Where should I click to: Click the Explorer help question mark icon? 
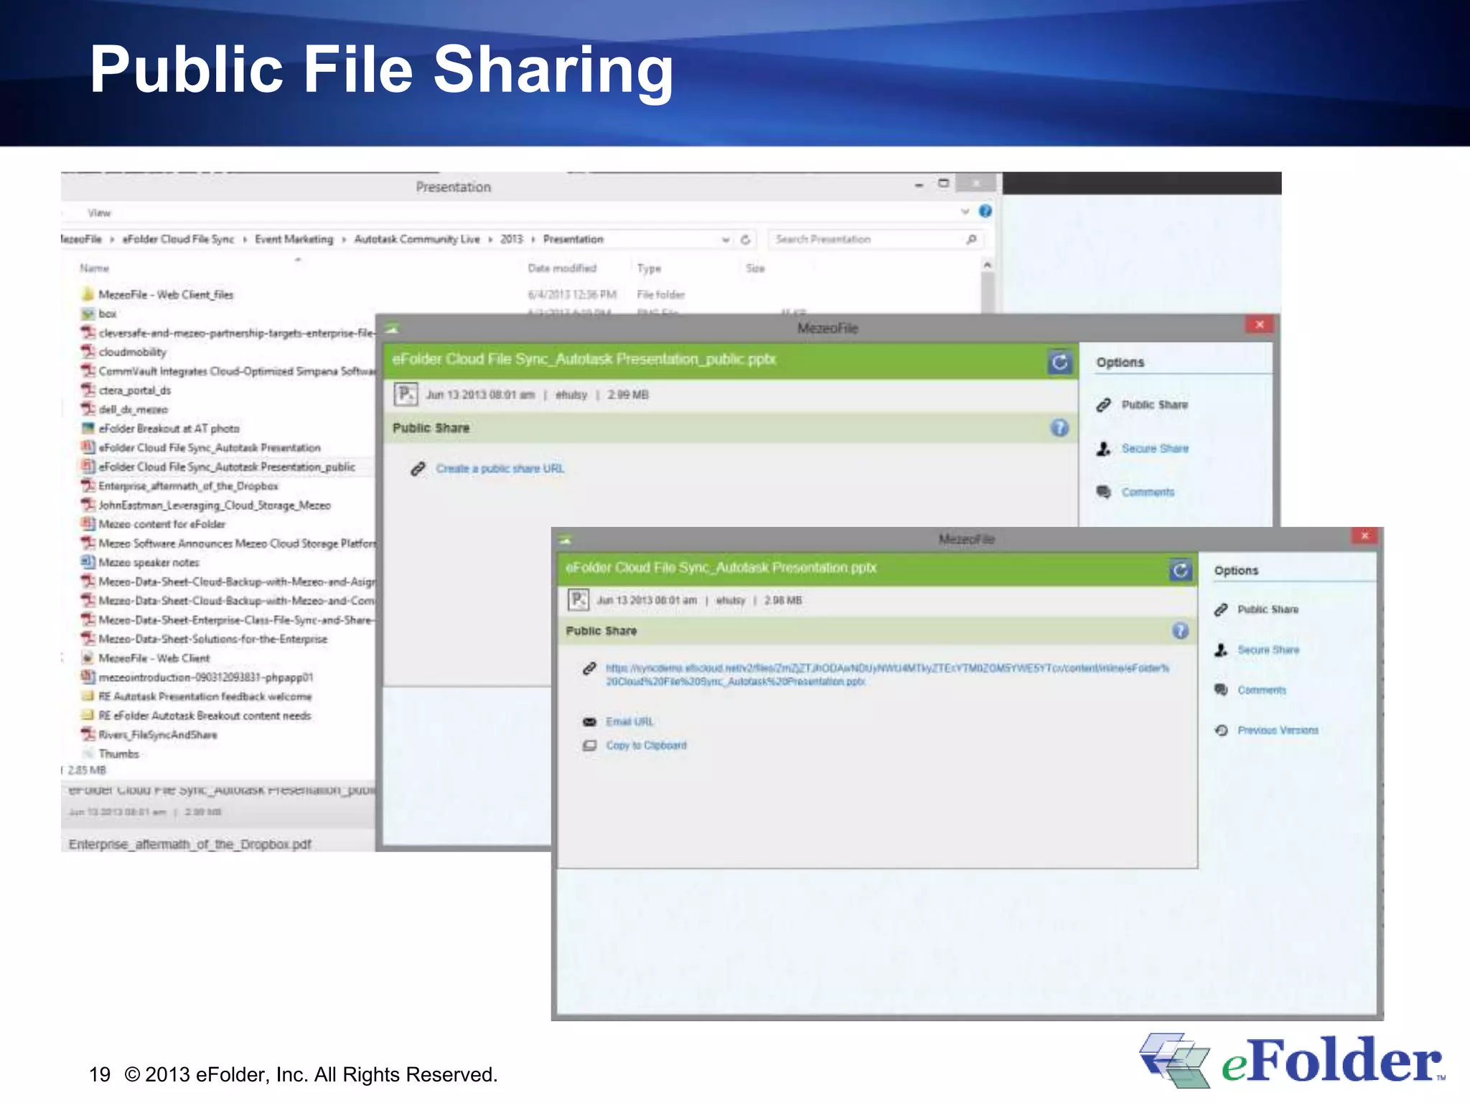pyautogui.click(x=986, y=211)
